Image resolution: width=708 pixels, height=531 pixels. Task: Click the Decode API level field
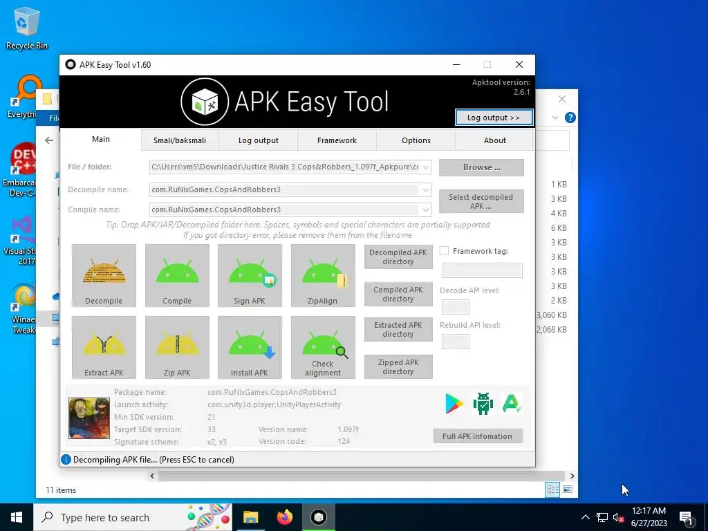tap(455, 307)
